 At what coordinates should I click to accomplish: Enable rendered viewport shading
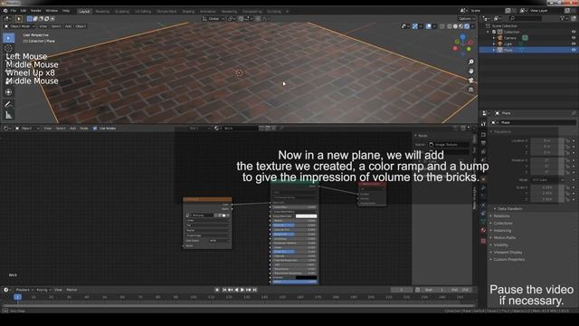[x=467, y=26]
